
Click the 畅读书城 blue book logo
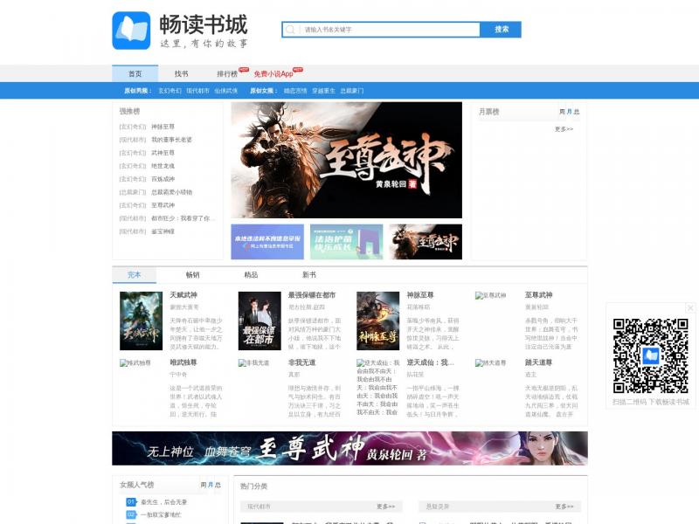(x=131, y=31)
